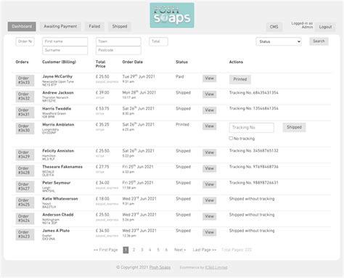Open Order #3428
344x278 pixels.
25,171
